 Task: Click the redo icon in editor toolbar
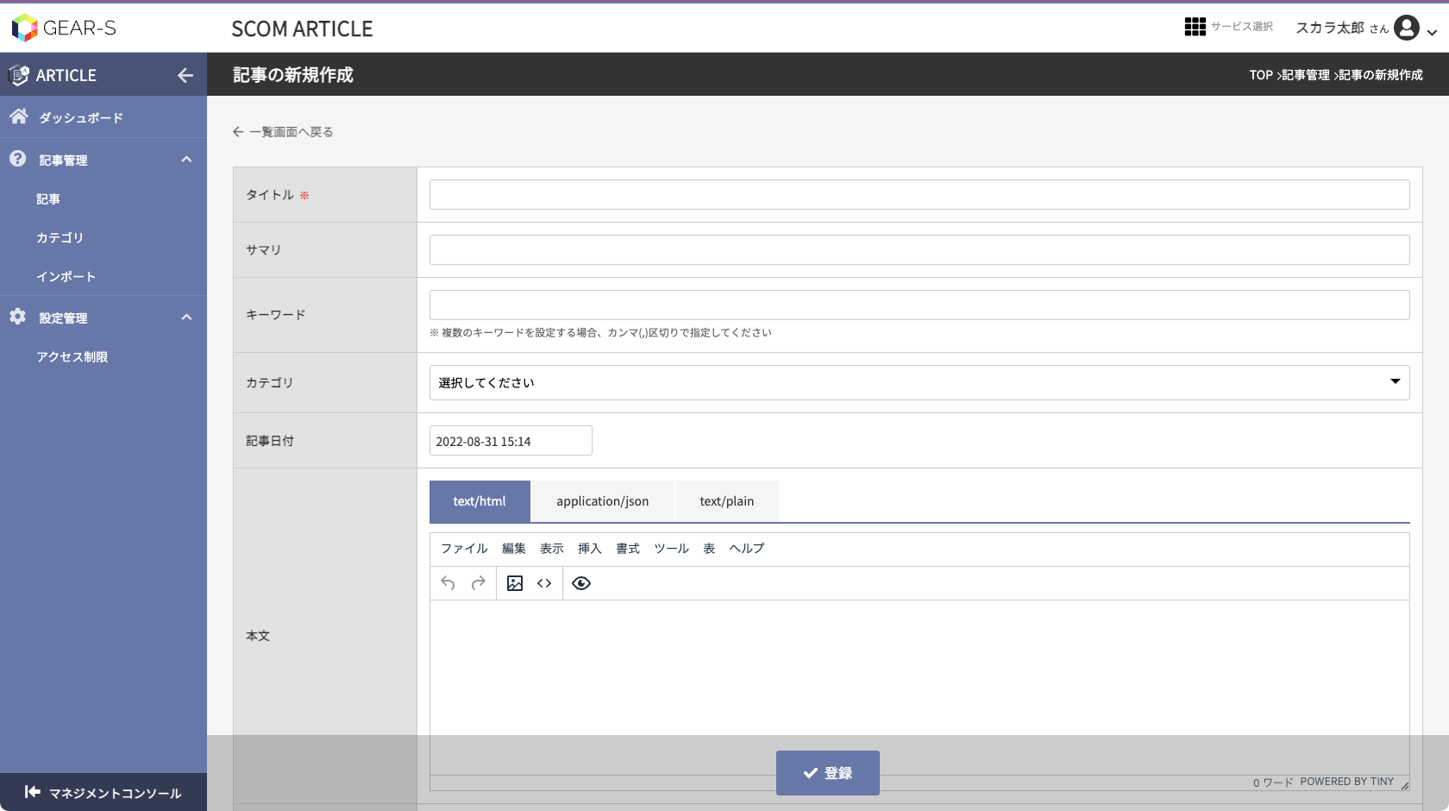click(x=478, y=583)
